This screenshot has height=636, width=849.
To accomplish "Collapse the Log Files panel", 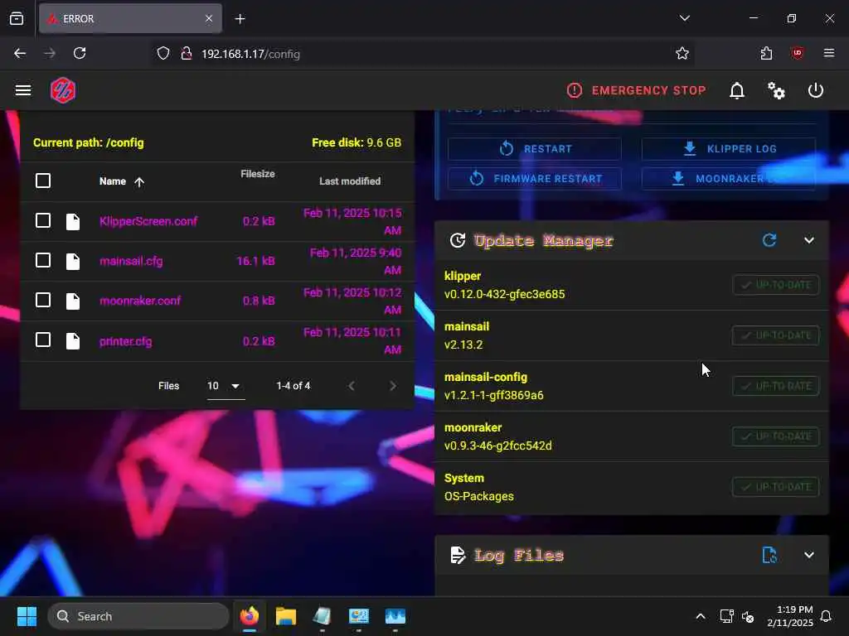I will point(809,555).
